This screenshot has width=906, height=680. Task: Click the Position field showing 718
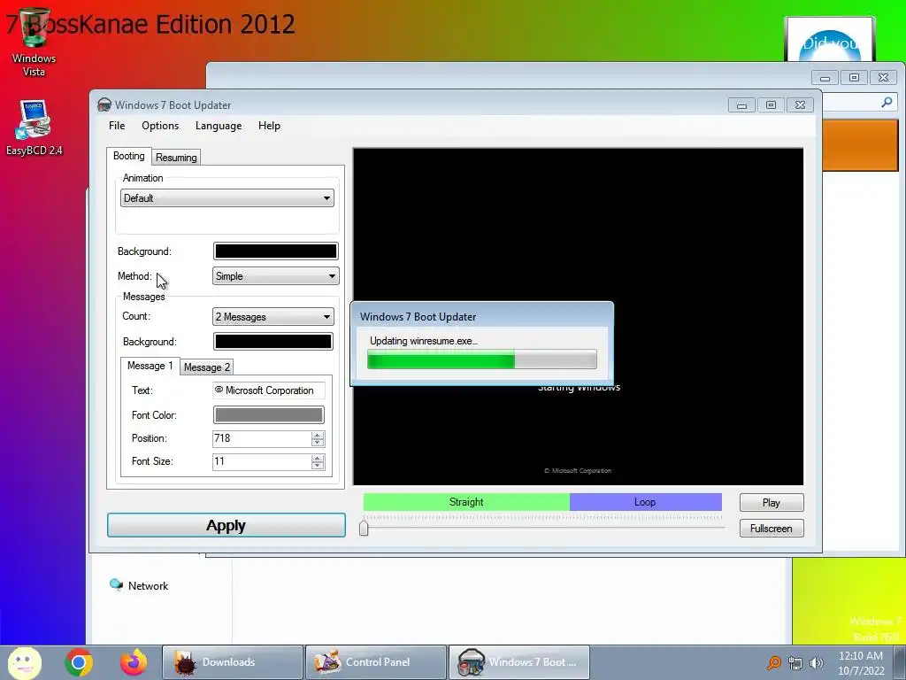(x=262, y=438)
